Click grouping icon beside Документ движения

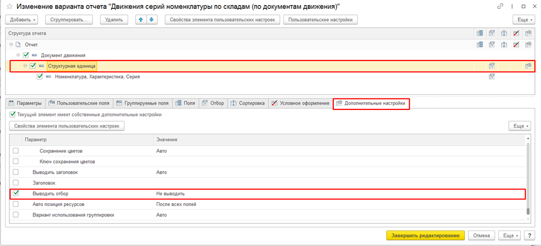click(x=34, y=55)
